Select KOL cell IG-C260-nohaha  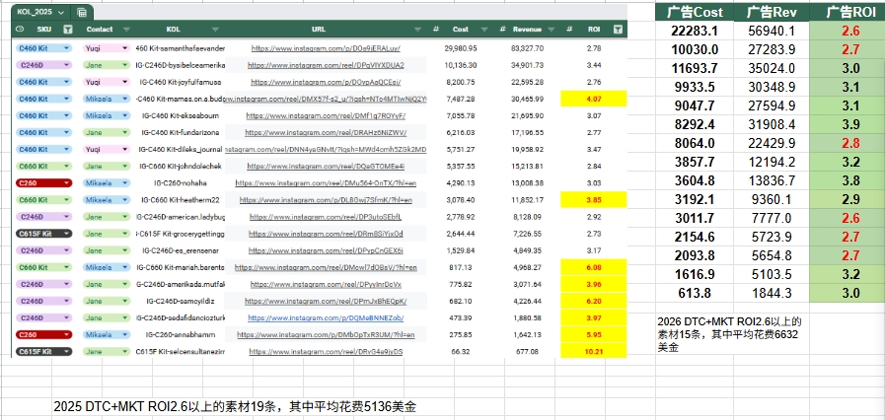pos(180,182)
